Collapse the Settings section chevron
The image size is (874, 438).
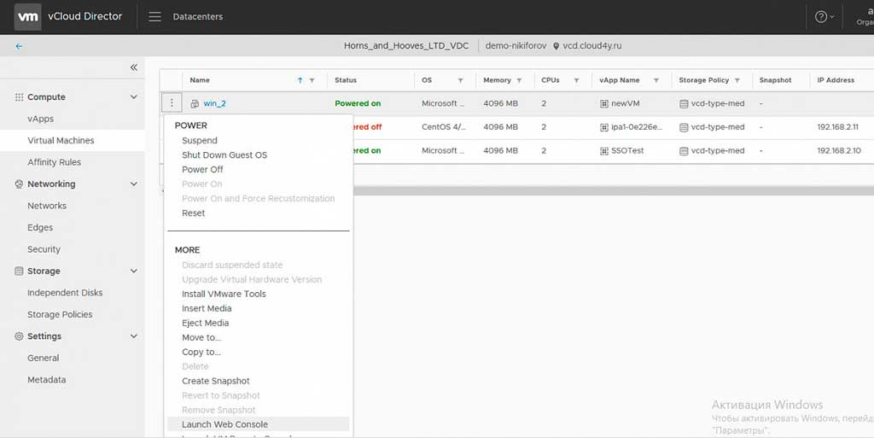[134, 336]
